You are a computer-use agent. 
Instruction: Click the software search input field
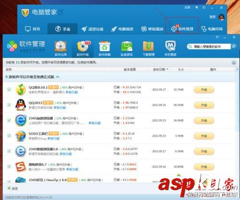(209, 47)
